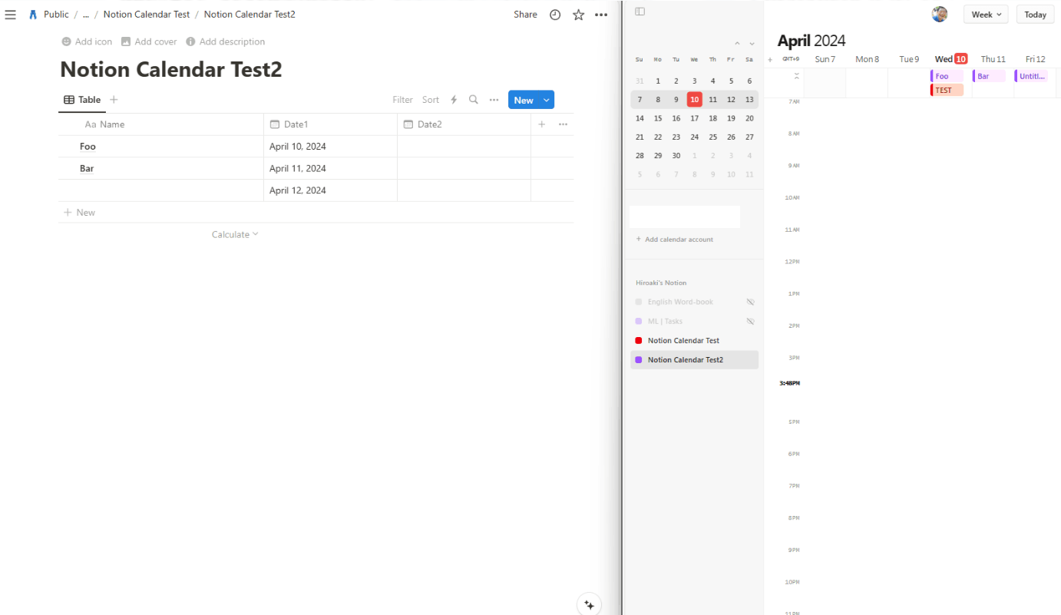Click the empty Date2 cell in Foo row

coord(464,147)
